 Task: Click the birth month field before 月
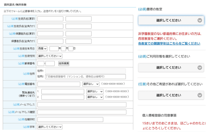(x=64, y=49)
